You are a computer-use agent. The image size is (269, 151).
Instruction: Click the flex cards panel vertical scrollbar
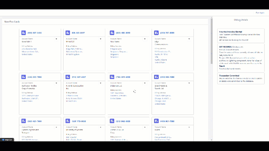212,42
